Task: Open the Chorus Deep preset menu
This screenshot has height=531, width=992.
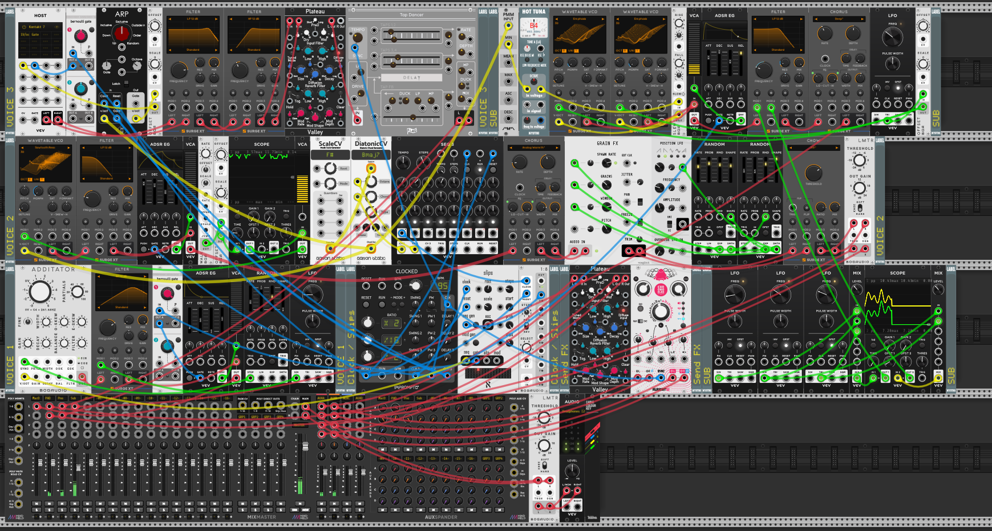Action: pos(839,19)
